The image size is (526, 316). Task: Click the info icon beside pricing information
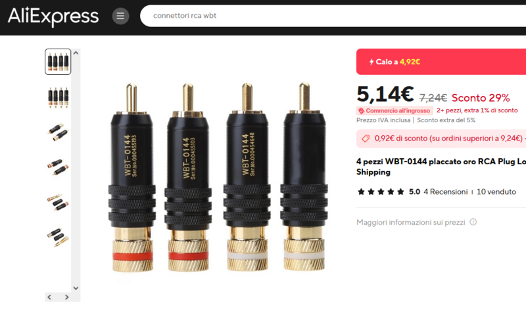(x=473, y=222)
